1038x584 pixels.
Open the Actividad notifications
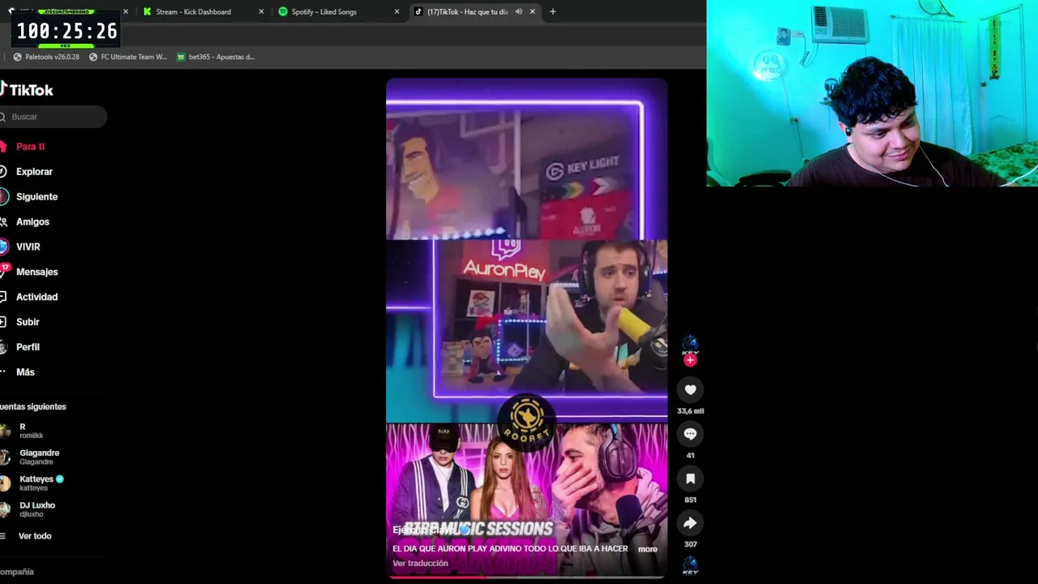pos(36,297)
